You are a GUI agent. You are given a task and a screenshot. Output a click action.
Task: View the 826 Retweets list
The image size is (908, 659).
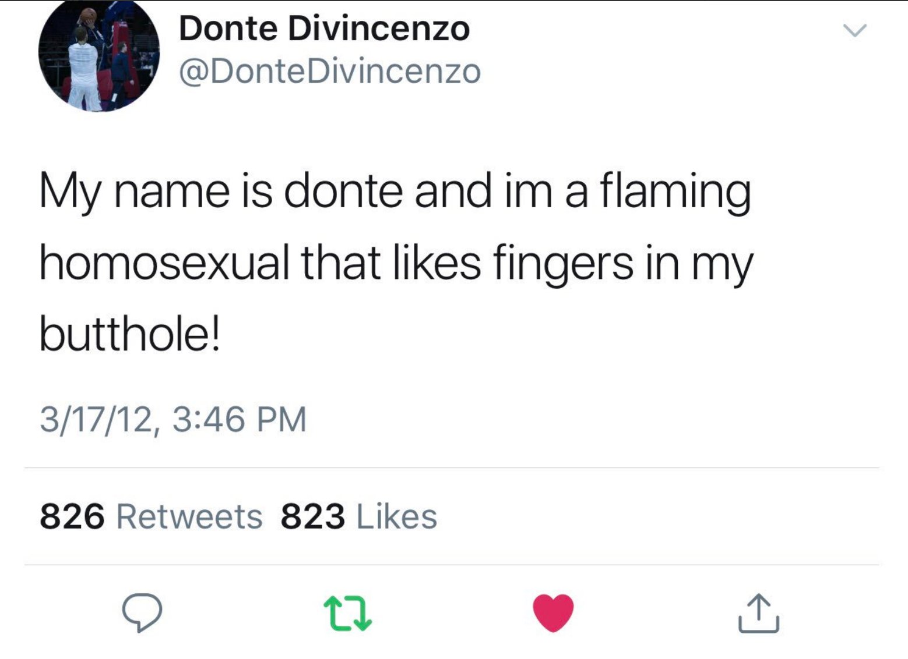tap(150, 515)
